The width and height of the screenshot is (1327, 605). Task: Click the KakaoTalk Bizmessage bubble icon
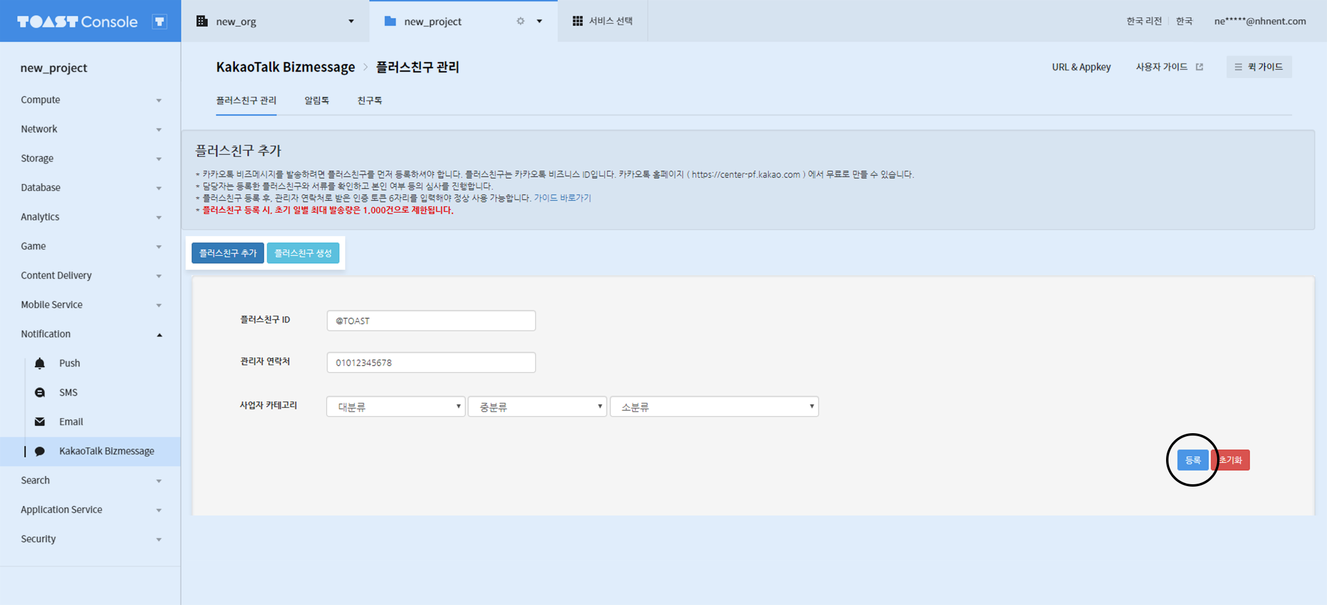coord(40,451)
